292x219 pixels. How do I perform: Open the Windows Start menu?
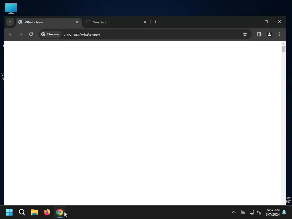(9, 212)
